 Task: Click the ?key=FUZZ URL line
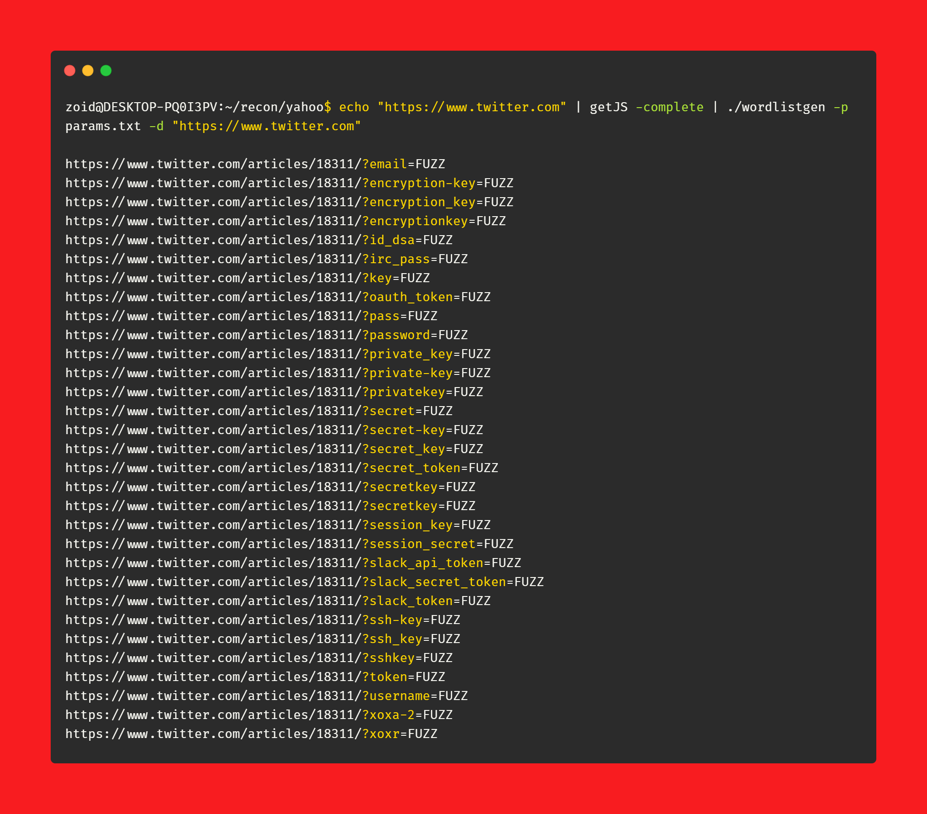click(x=248, y=278)
